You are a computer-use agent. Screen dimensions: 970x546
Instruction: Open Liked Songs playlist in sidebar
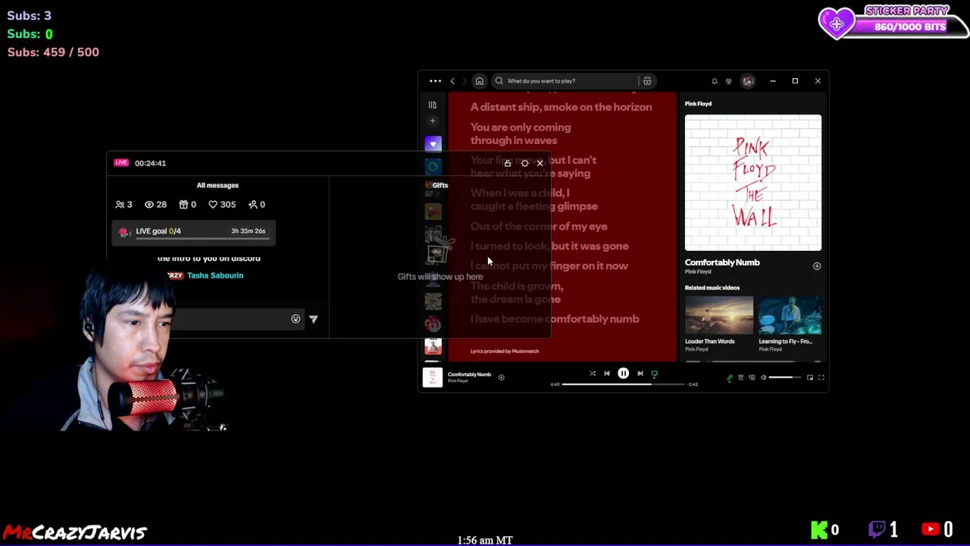pos(433,144)
